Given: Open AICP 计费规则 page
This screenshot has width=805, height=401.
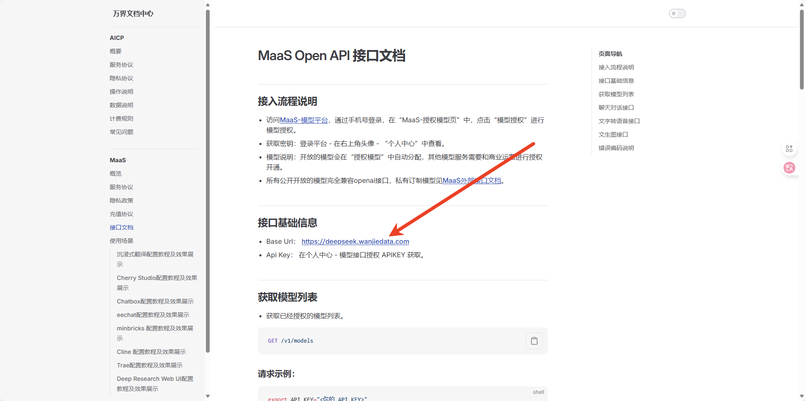Looking at the screenshot, I should 121,119.
